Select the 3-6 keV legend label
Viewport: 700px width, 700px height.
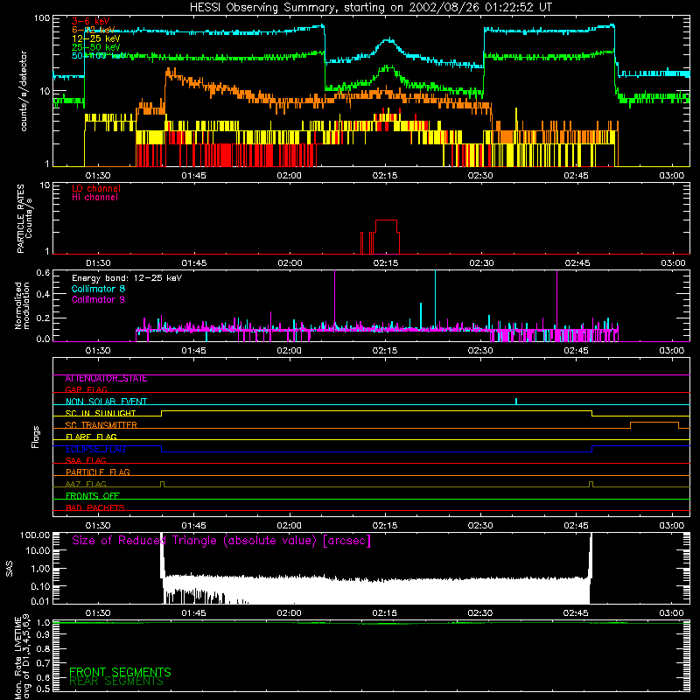pos(91,21)
